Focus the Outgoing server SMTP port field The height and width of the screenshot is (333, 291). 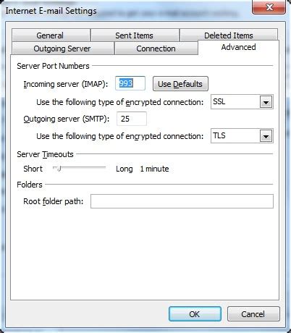pyautogui.click(x=132, y=119)
